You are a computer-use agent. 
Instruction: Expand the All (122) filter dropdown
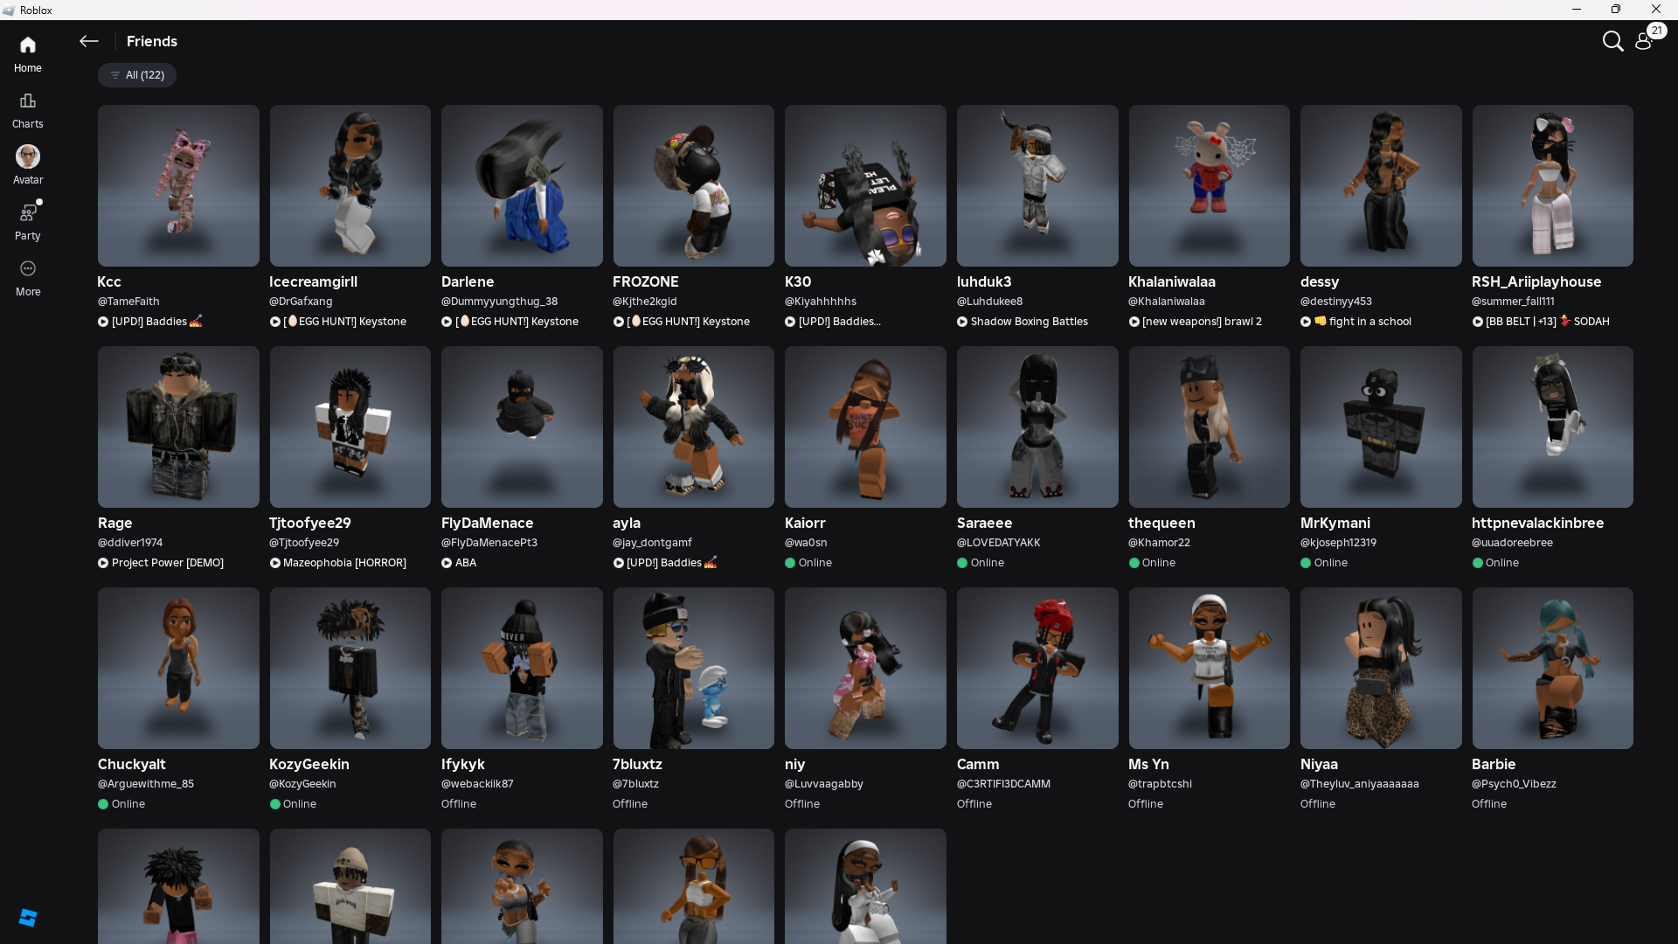(x=137, y=75)
